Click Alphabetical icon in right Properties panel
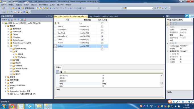The width and height of the screenshot is (194, 109). (171, 23)
